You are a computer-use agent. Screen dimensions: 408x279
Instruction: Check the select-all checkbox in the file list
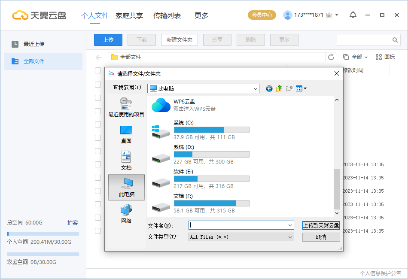tap(98, 70)
